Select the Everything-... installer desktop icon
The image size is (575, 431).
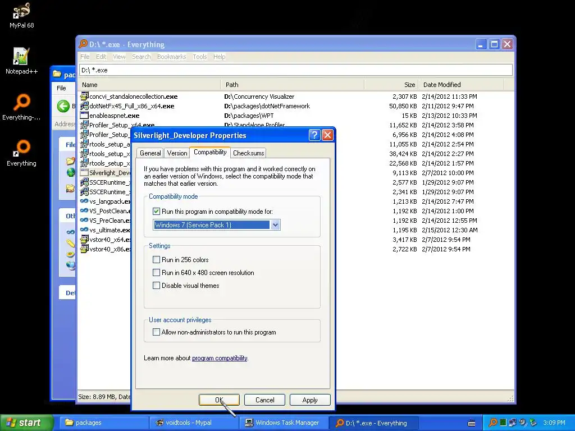click(x=22, y=107)
